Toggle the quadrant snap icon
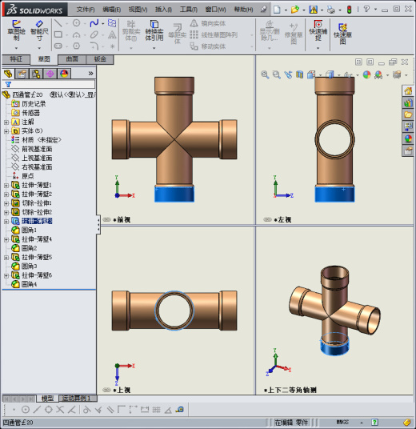Image resolution: width=416 pixels, height=429 pixels. (49, 409)
